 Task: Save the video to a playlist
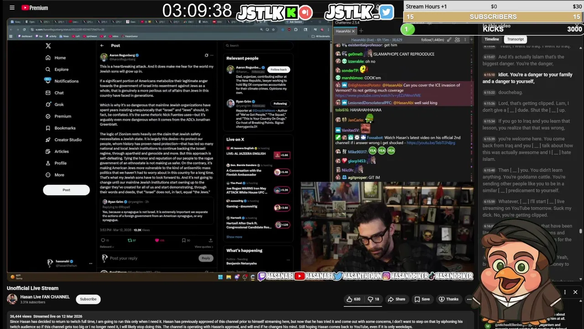coord(422,299)
